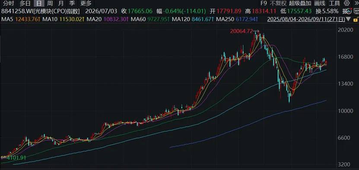
Task: Select the 月 monthly K-line tab
Action: 61,3
